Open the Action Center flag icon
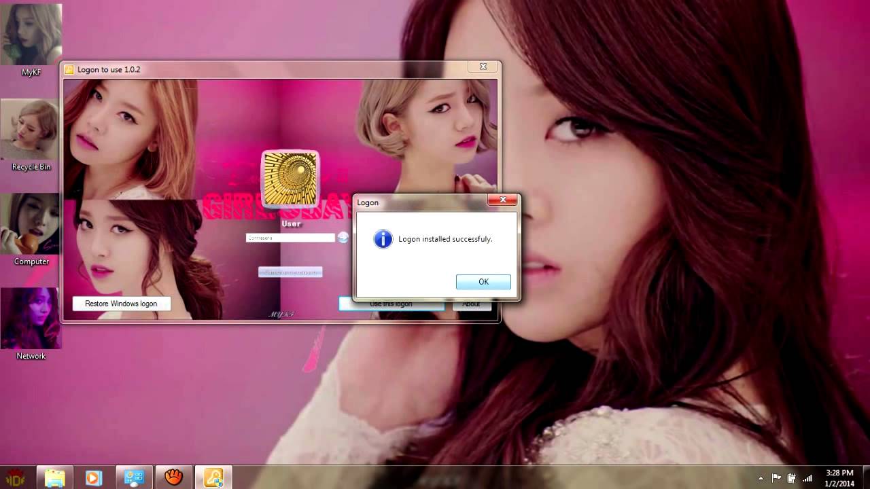 coord(776,478)
